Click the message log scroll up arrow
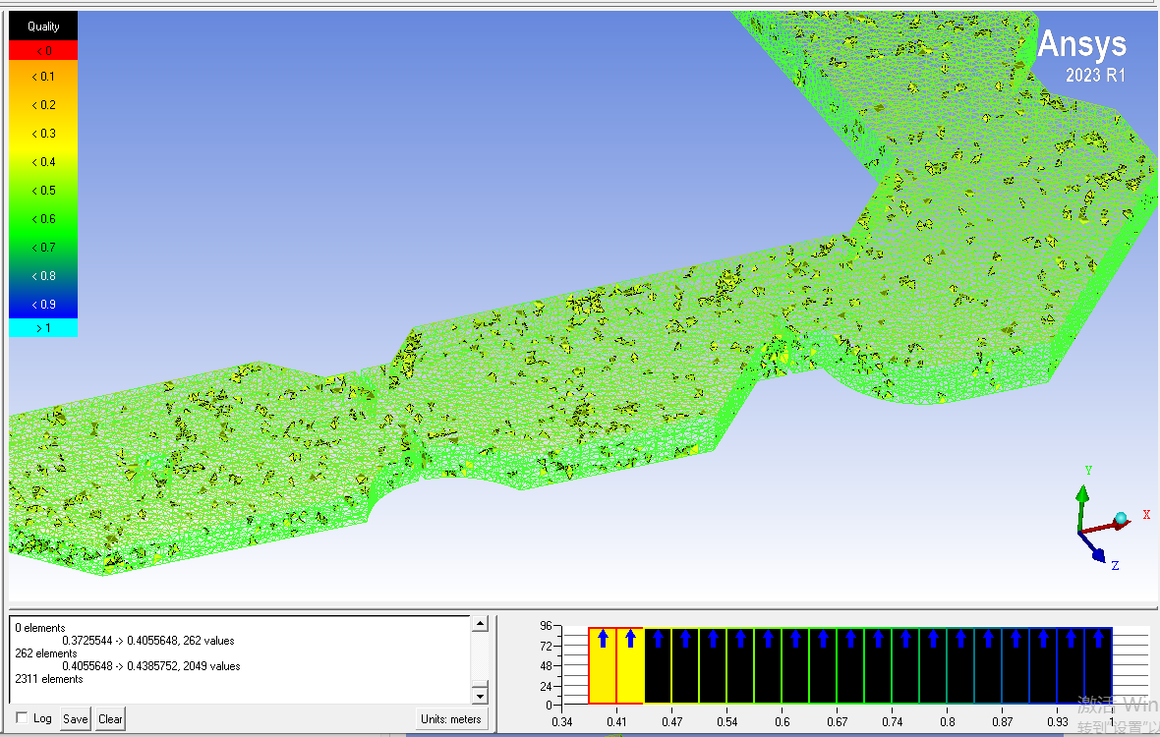Screen dimensions: 1160x737 [x=480, y=624]
